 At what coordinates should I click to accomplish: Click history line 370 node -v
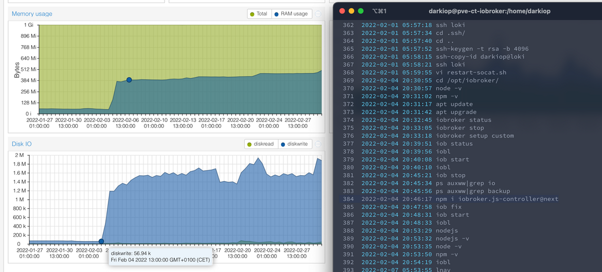pos(403,88)
